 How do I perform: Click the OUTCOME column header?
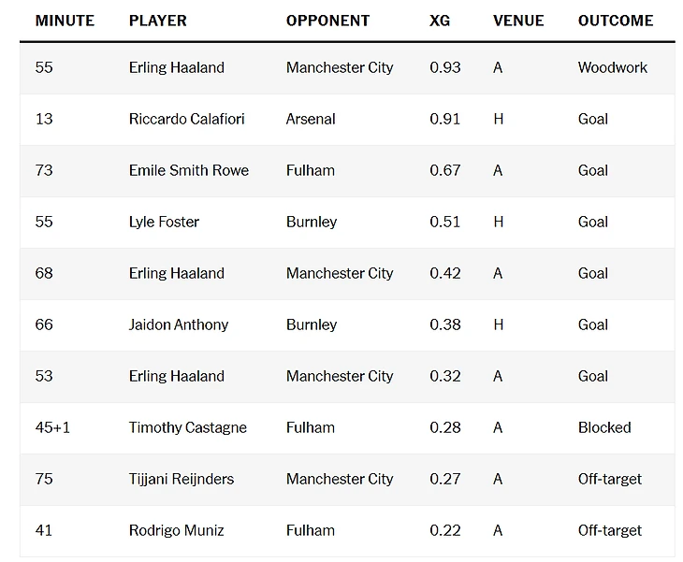pyautogui.click(x=616, y=21)
